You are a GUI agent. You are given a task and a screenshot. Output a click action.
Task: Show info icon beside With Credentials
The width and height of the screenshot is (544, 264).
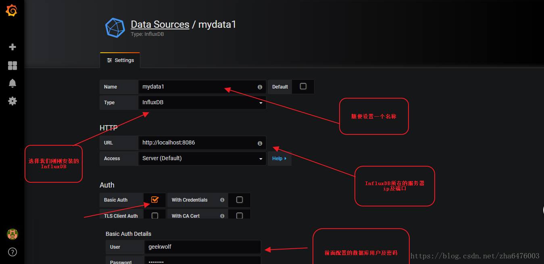pos(222,200)
